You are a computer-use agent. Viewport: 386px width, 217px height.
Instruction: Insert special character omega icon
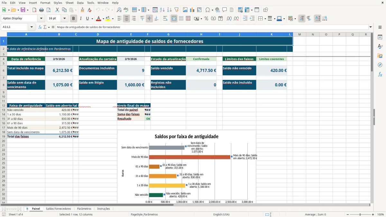coord(207,10)
